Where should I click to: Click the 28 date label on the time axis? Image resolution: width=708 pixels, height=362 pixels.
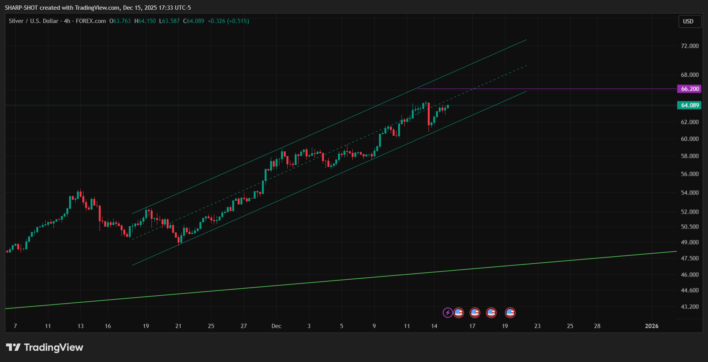pyautogui.click(x=597, y=326)
